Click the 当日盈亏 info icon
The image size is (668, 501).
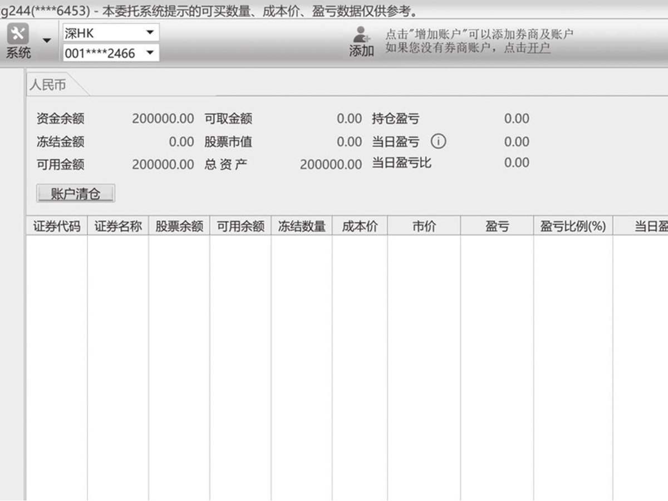[x=439, y=142]
